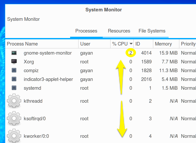Select the systemd process name
Viewport: 196px width, 143px height.
tap(32, 88)
